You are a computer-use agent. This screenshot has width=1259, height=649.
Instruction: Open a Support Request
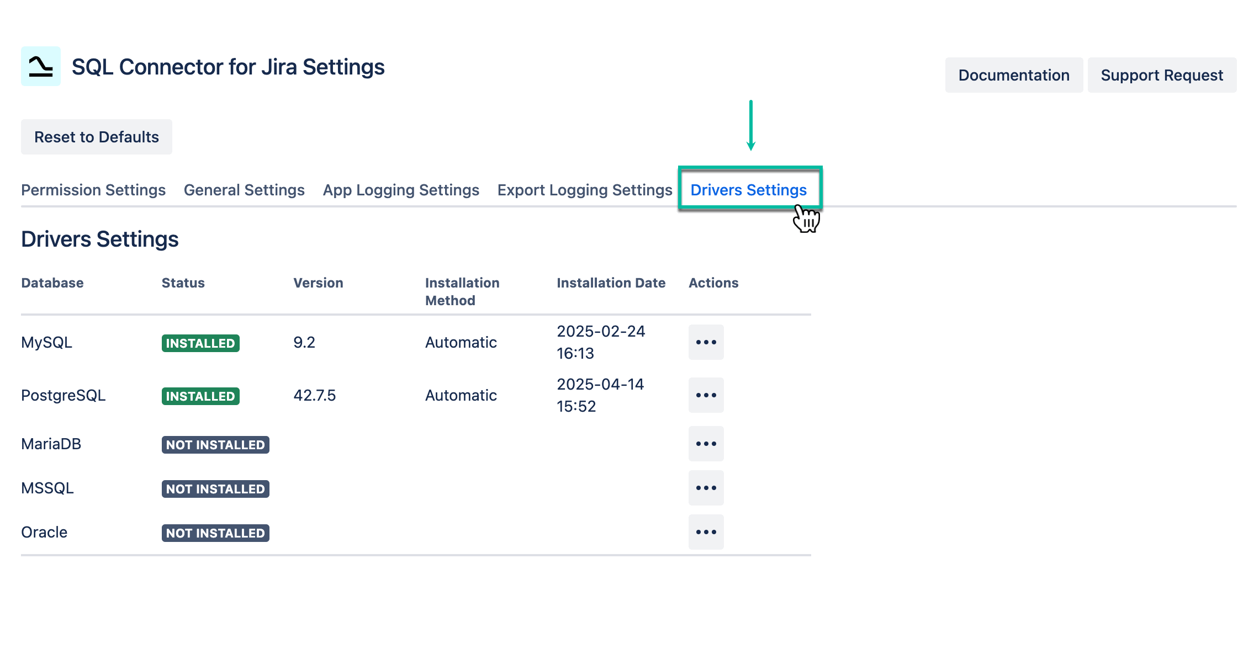1162,75
